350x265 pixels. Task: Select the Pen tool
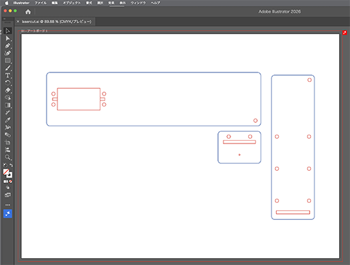tap(8, 46)
